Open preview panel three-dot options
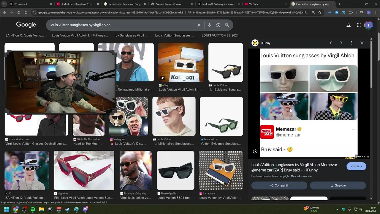 (351, 43)
